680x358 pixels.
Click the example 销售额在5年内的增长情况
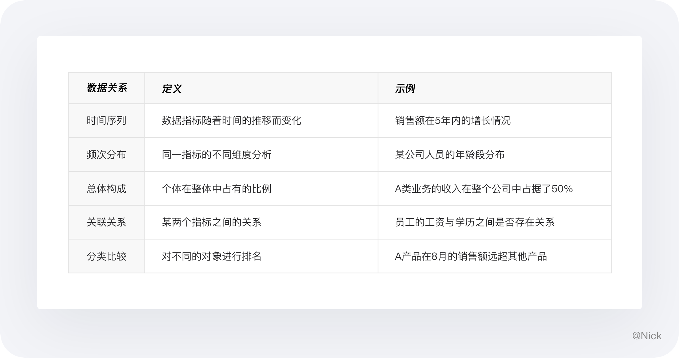point(453,120)
